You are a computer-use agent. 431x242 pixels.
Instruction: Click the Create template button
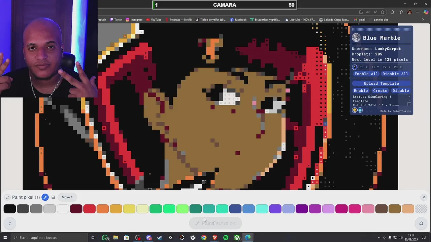click(380, 91)
